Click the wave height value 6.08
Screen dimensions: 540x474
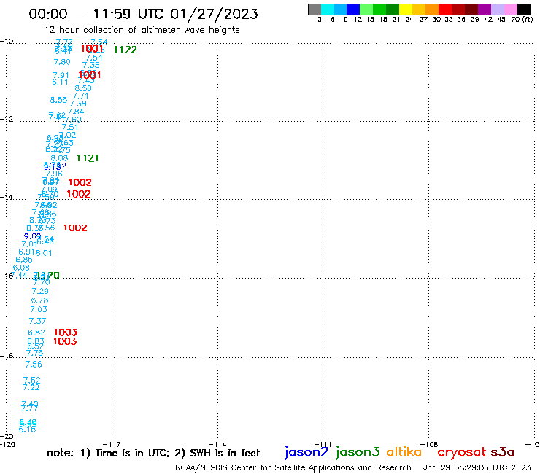(21, 268)
